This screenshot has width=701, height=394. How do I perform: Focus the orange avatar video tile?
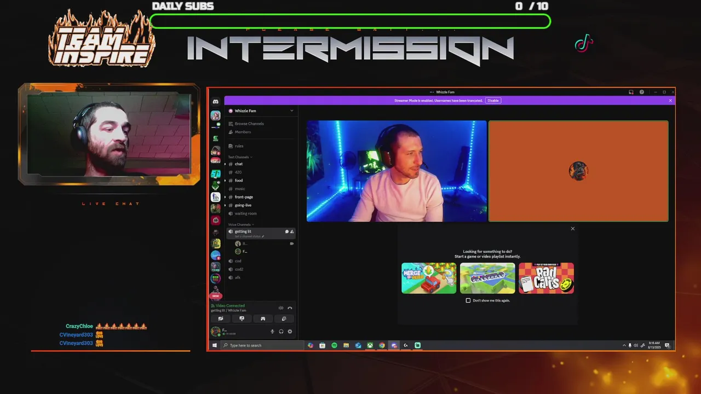point(578,171)
